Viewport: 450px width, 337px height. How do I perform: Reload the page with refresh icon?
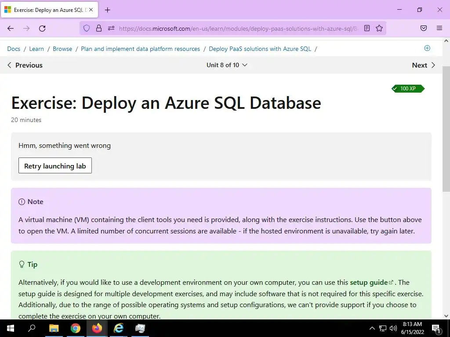[x=42, y=29]
